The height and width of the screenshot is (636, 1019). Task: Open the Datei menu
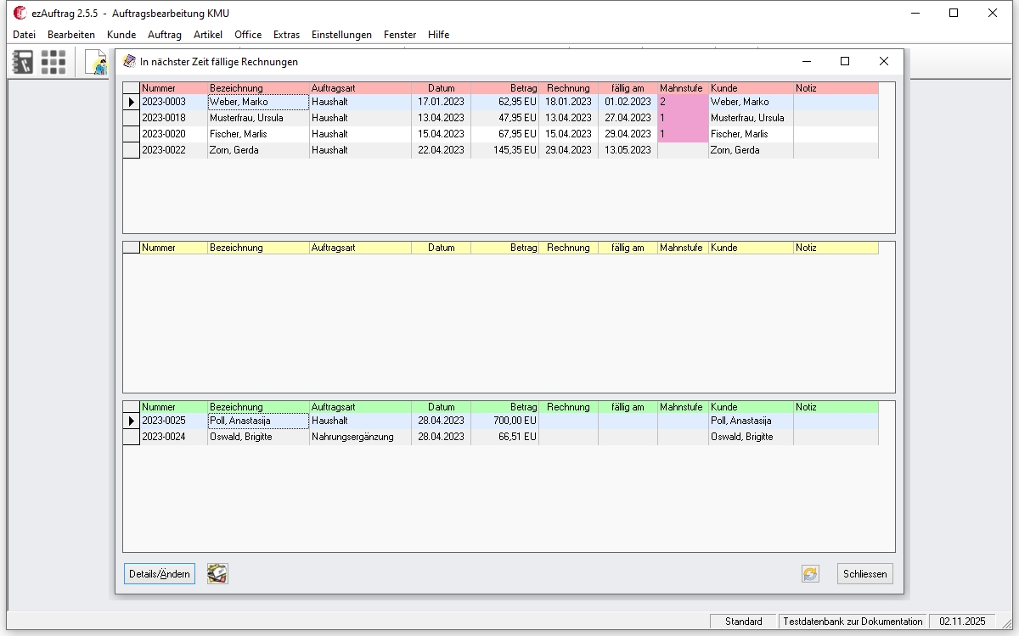[x=25, y=35]
